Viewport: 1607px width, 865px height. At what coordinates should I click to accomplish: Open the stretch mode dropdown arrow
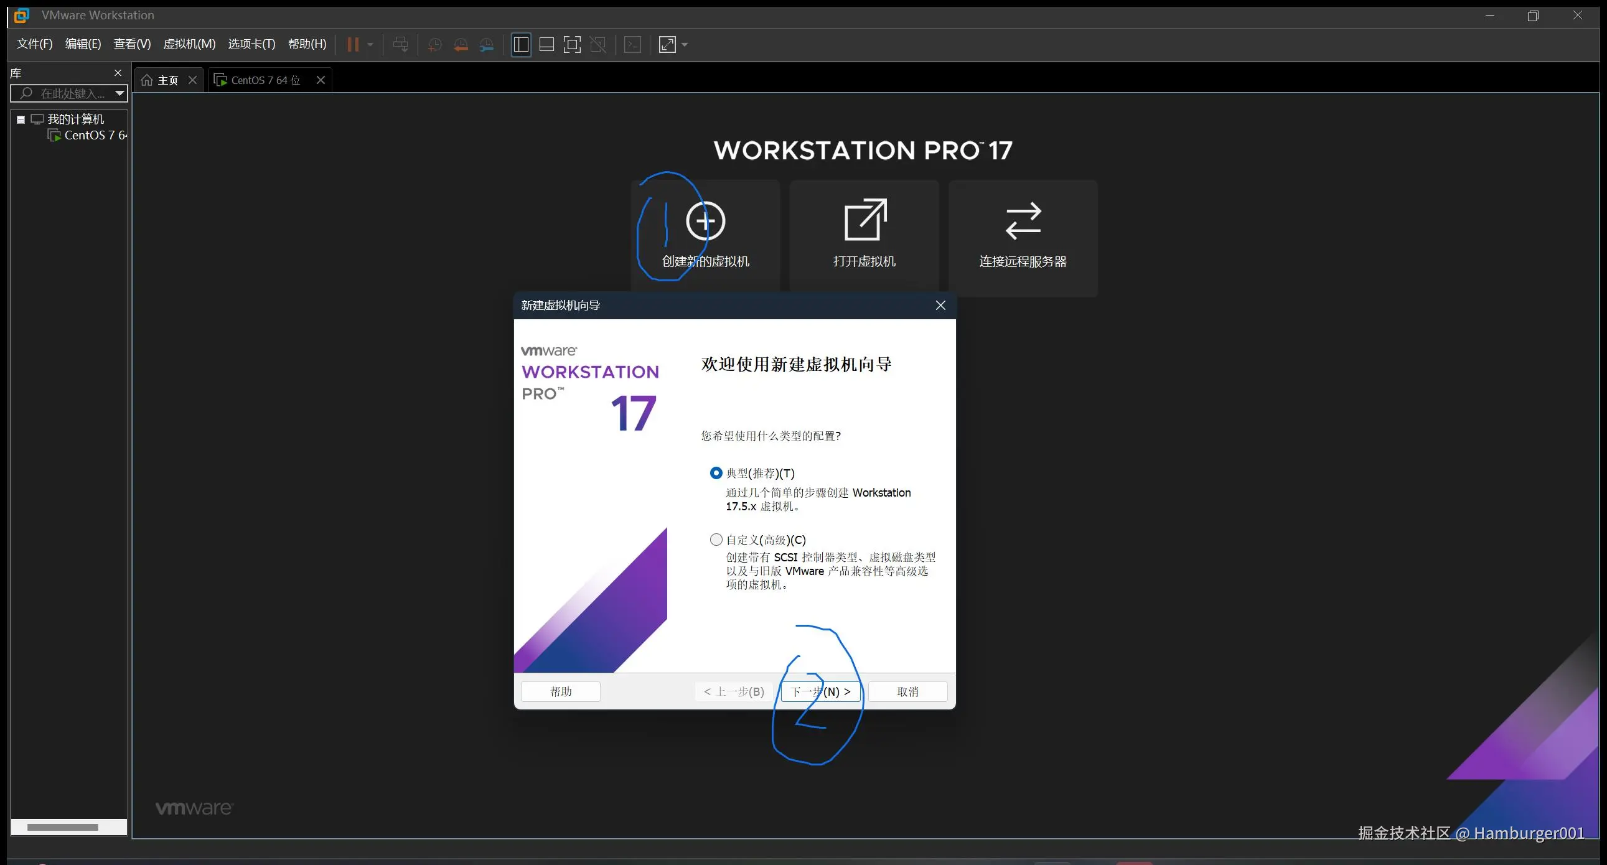685,44
